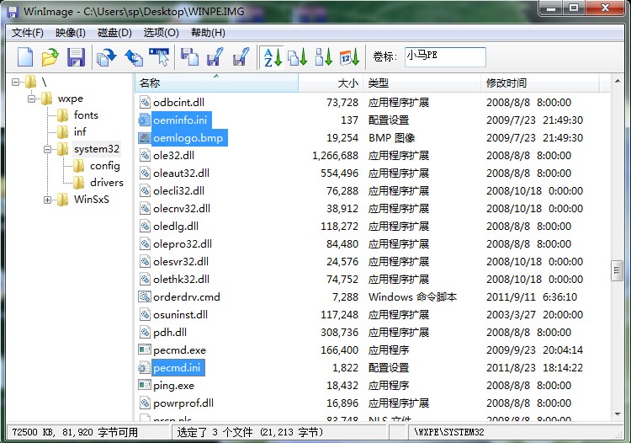This screenshot has width=631, height=443.
Task: Click the powrprof.dll file icon
Action: [145, 403]
